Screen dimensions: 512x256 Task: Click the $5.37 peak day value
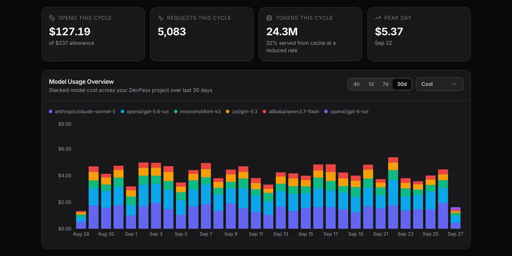coord(389,32)
